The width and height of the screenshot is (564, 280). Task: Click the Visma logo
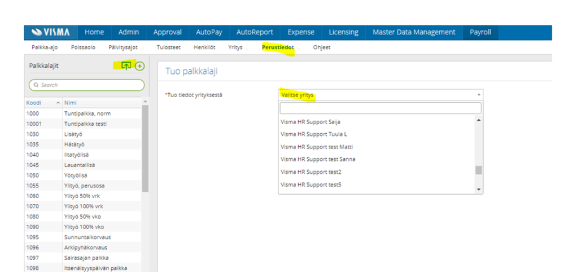[x=51, y=32]
